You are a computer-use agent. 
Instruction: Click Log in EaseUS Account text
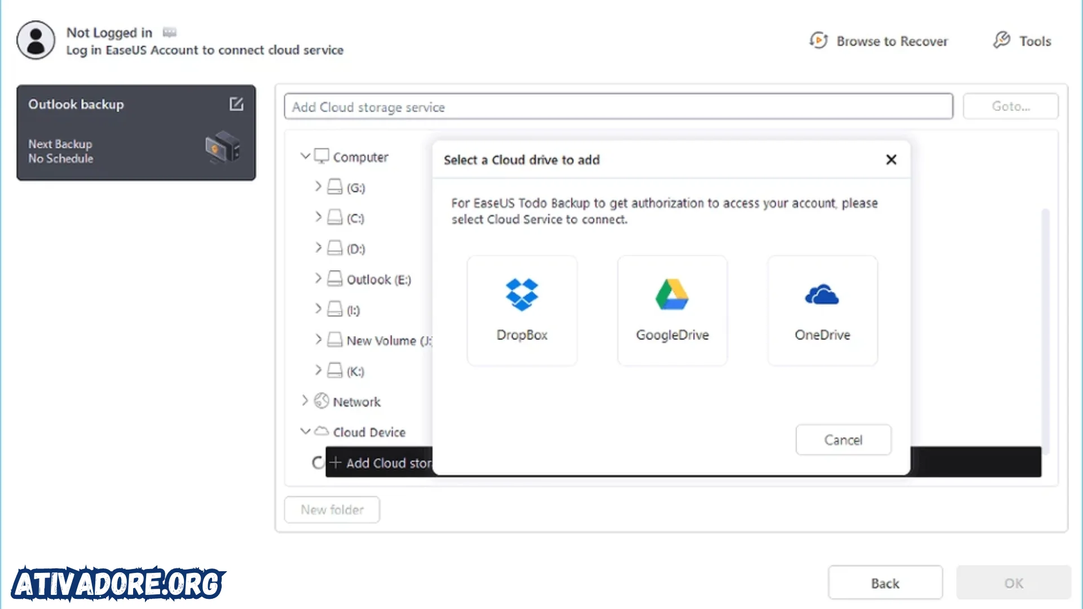[x=204, y=50]
